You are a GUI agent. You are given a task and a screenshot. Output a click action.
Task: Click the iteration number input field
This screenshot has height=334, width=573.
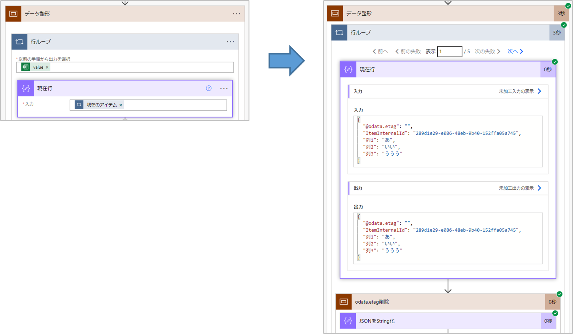pyautogui.click(x=449, y=52)
